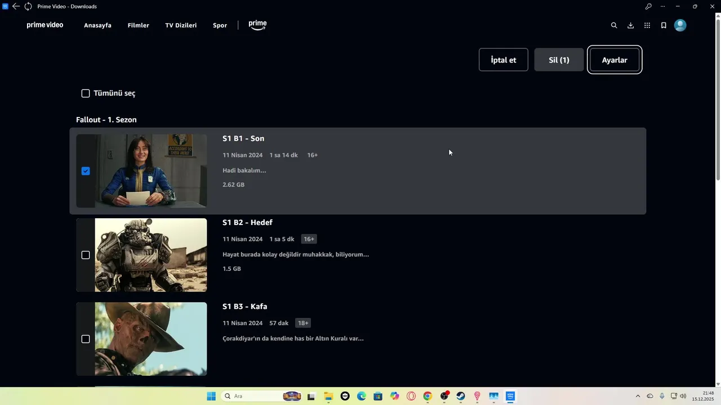Open the three-dot menu in the title bar
Viewport: 721px width, 405px height.
tap(662, 6)
